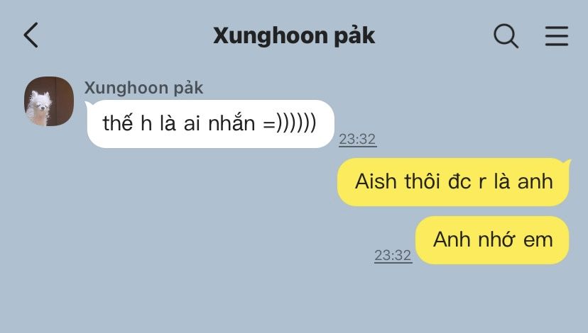The height and width of the screenshot is (333, 588).
Task: Click the word "thế" in the received message
Action: [118, 123]
